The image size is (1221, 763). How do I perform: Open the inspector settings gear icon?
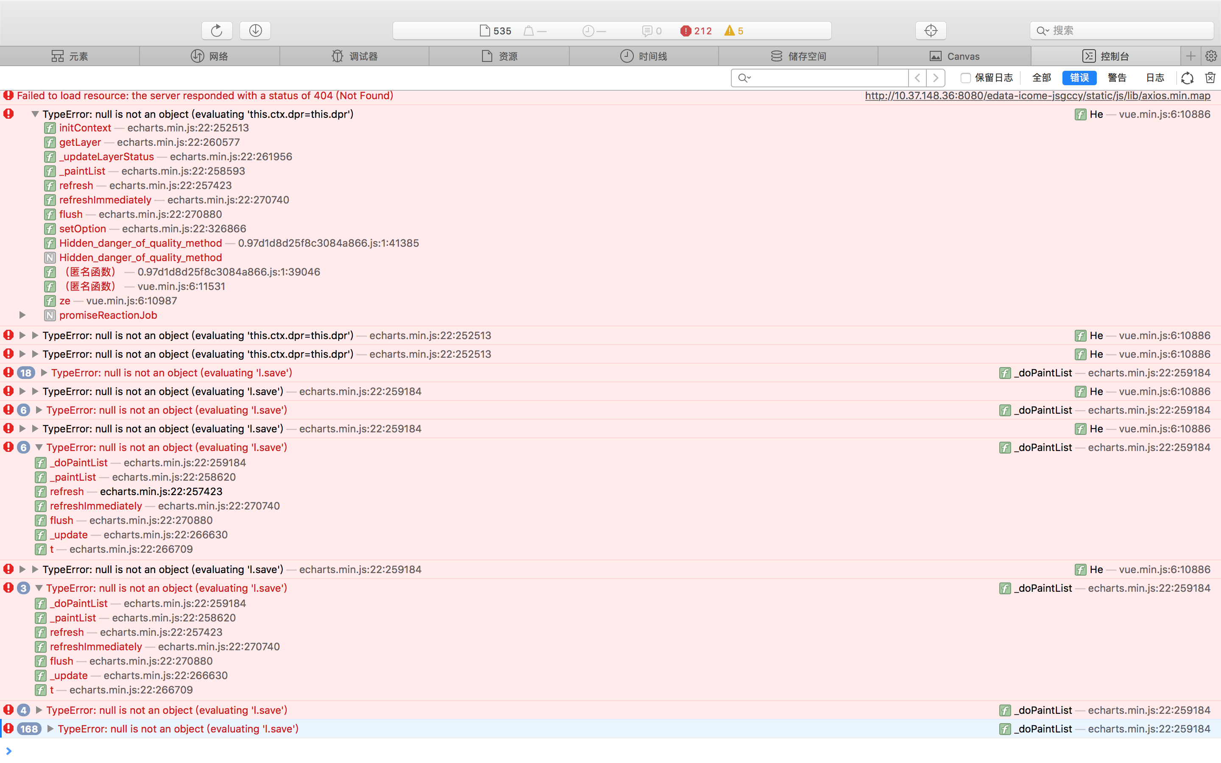click(x=1211, y=56)
